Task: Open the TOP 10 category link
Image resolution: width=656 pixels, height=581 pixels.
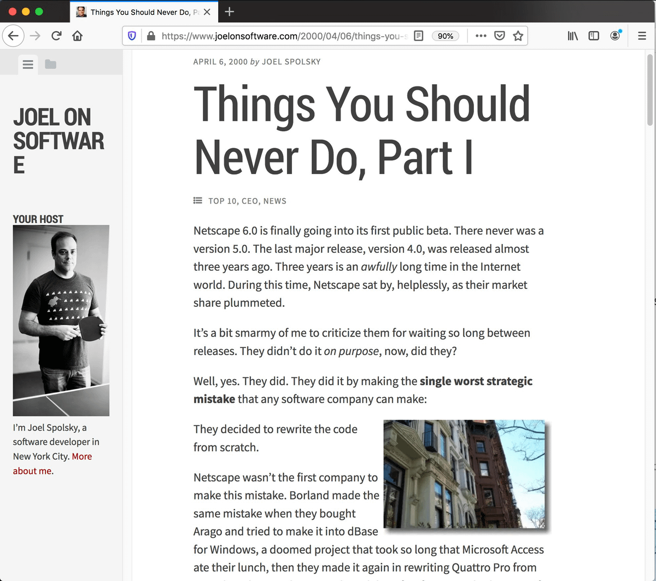Action: (222, 201)
